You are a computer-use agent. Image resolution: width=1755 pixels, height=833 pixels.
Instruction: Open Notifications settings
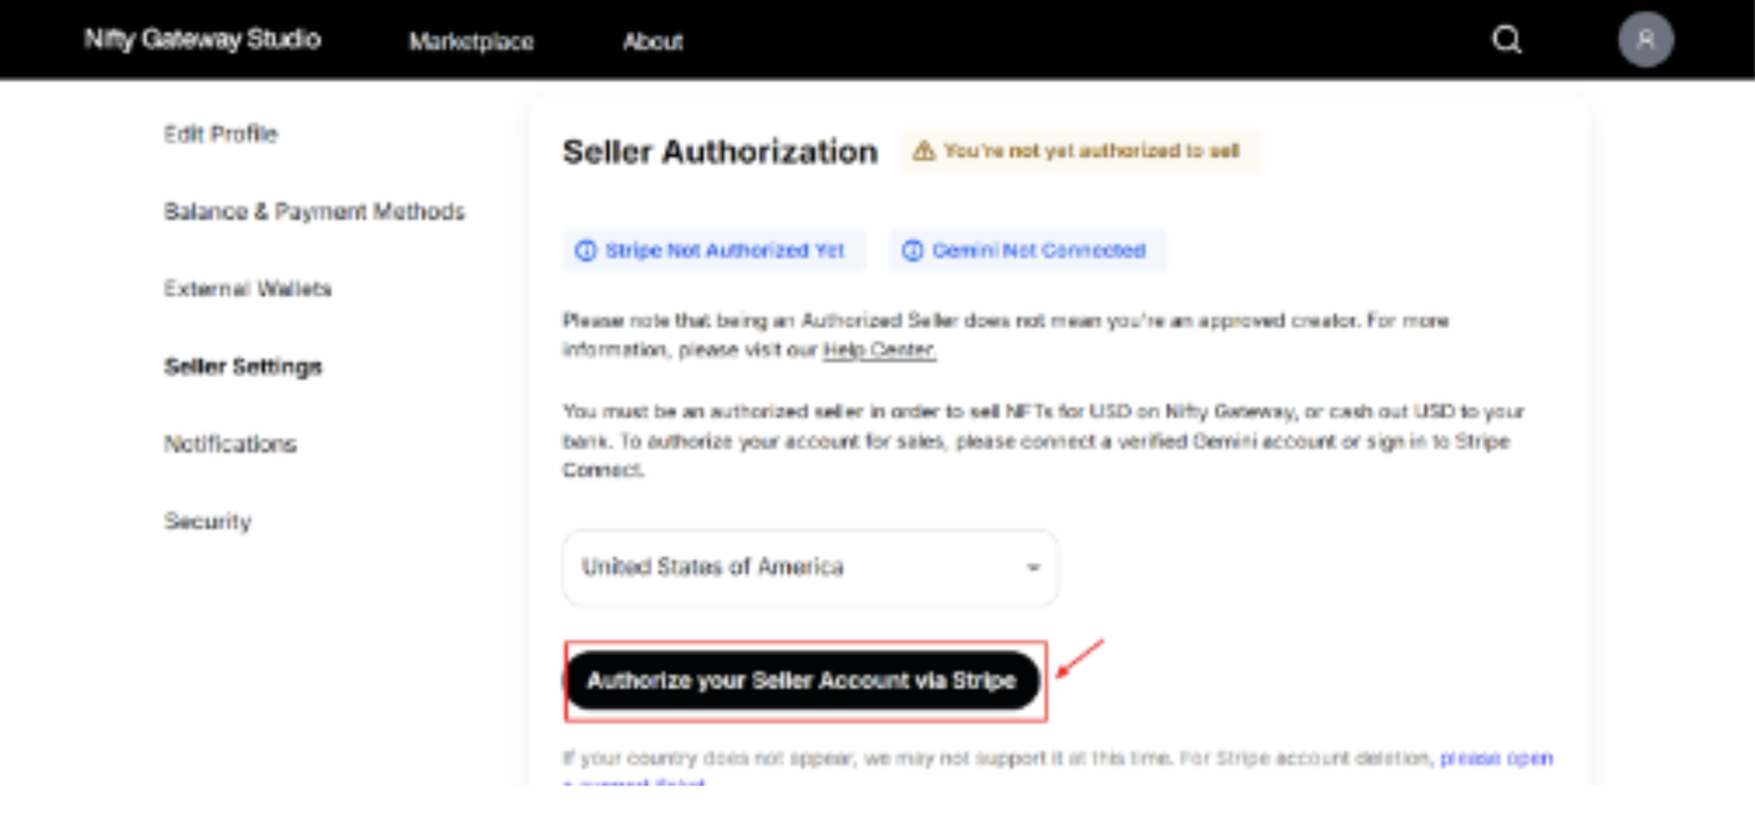(x=230, y=443)
